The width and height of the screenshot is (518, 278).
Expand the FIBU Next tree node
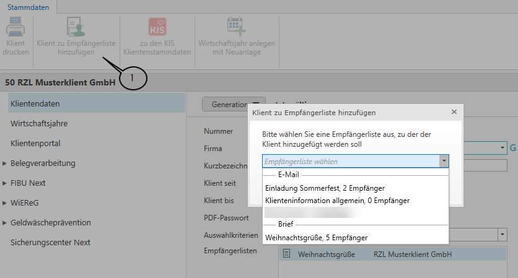click(x=5, y=183)
